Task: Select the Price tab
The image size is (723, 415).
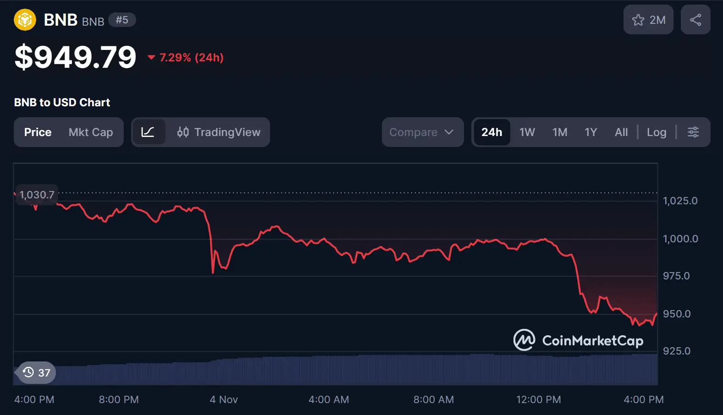Action: 38,132
